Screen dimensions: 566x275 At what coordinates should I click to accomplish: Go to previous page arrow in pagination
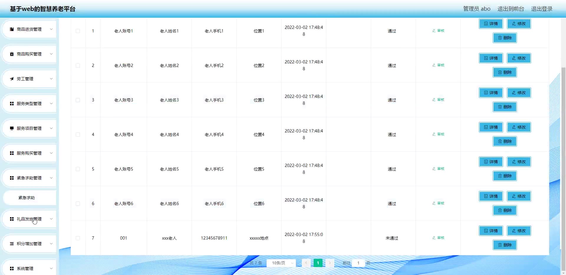click(x=306, y=263)
